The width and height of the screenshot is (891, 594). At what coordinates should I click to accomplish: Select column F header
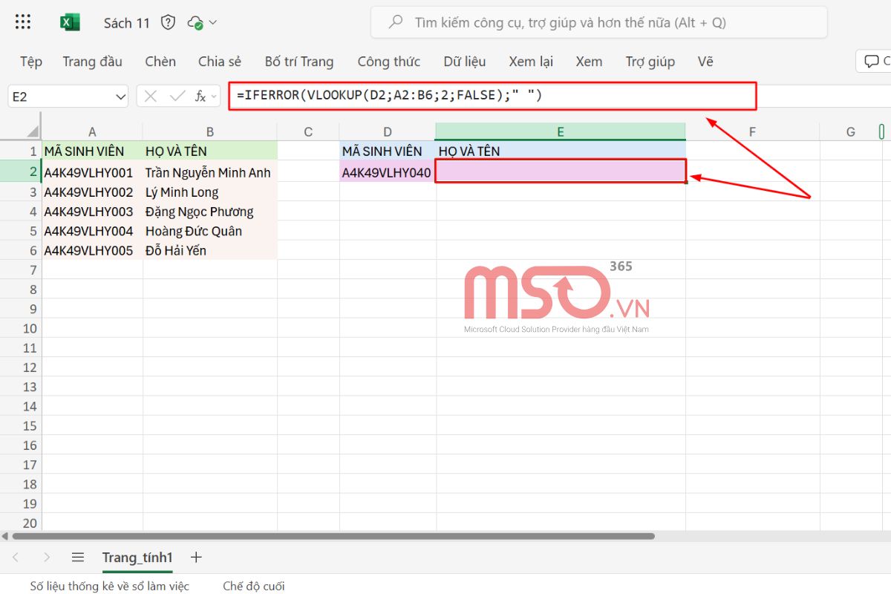(x=752, y=131)
